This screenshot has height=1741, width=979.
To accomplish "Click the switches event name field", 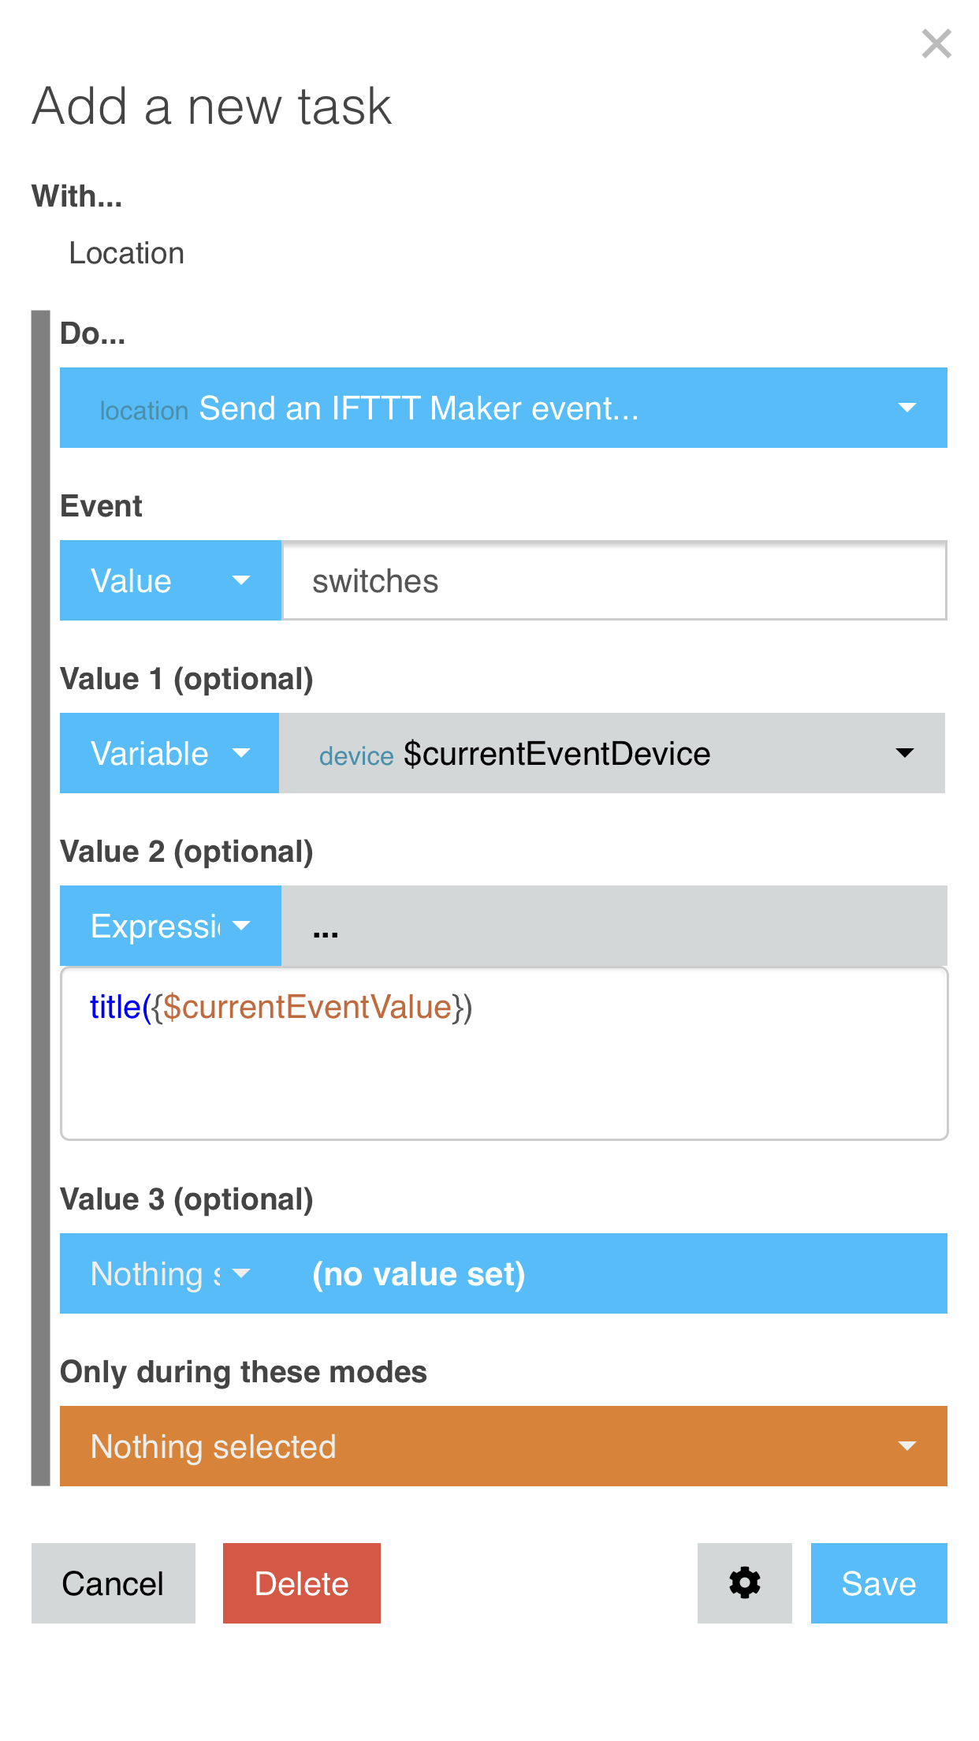I will coord(615,581).
